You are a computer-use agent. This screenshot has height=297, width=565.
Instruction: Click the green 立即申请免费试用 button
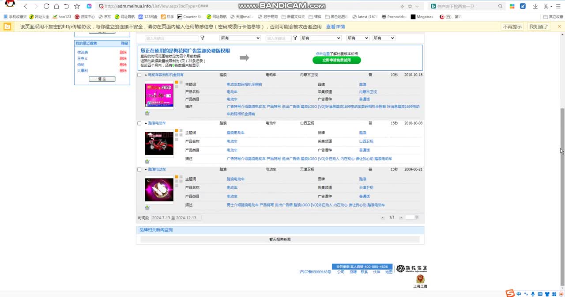(337, 60)
